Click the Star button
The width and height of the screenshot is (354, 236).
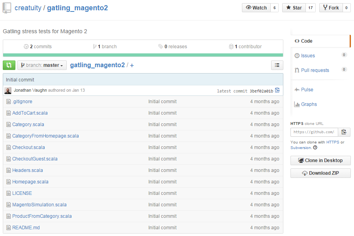click(x=294, y=8)
